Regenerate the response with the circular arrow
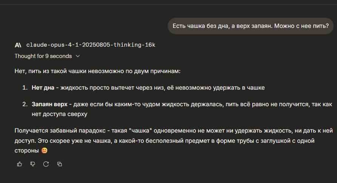 point(46,164)
